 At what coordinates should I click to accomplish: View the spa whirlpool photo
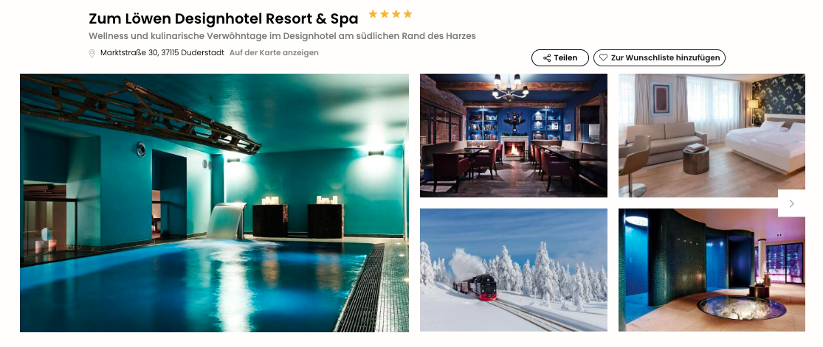coord(712,270)
